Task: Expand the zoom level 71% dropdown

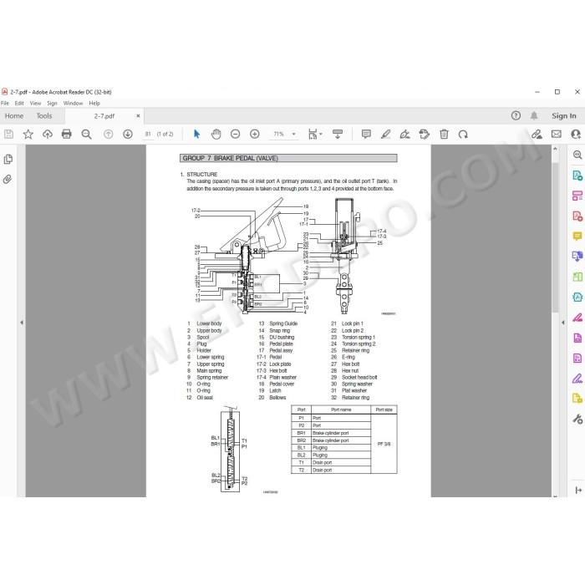Action: 294,134
